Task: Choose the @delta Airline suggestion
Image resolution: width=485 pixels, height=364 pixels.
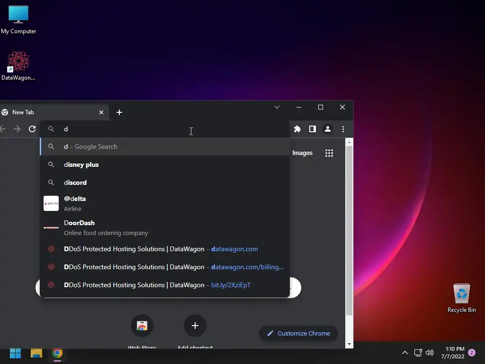Action: tap(165, 203)
